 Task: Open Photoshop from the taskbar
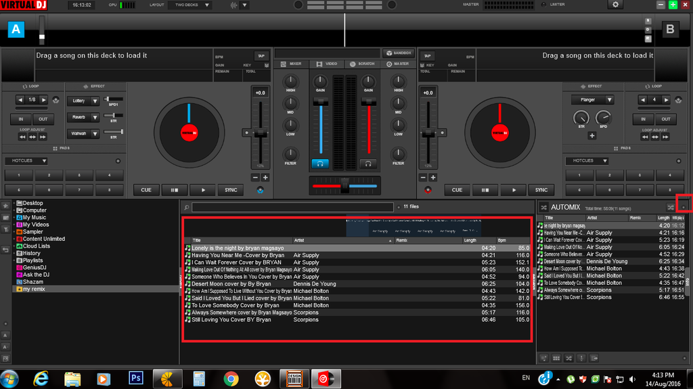(136, 377)
